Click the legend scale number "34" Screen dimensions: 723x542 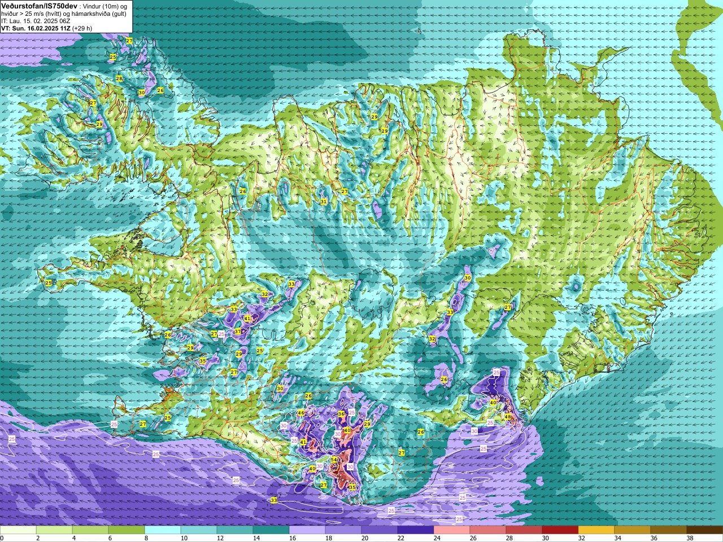click(x=618, y=538)
